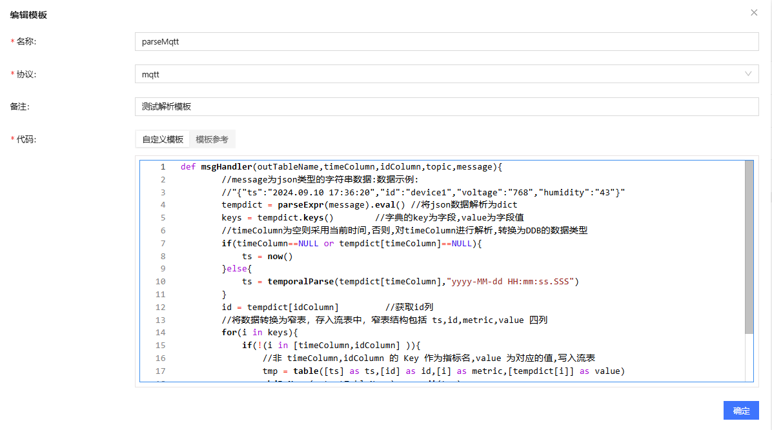
Task: Click the code editor vertical scrollbar thumb
Action: (x=749, y=248)
